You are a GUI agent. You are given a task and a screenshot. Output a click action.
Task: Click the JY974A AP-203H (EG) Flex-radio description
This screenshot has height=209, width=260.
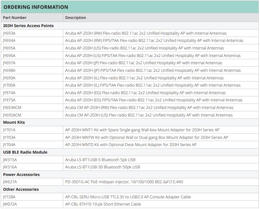click(145, 93)
